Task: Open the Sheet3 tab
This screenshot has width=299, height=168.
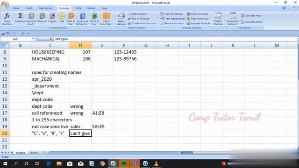Action: pyautogui.click(x=34, y=153)
